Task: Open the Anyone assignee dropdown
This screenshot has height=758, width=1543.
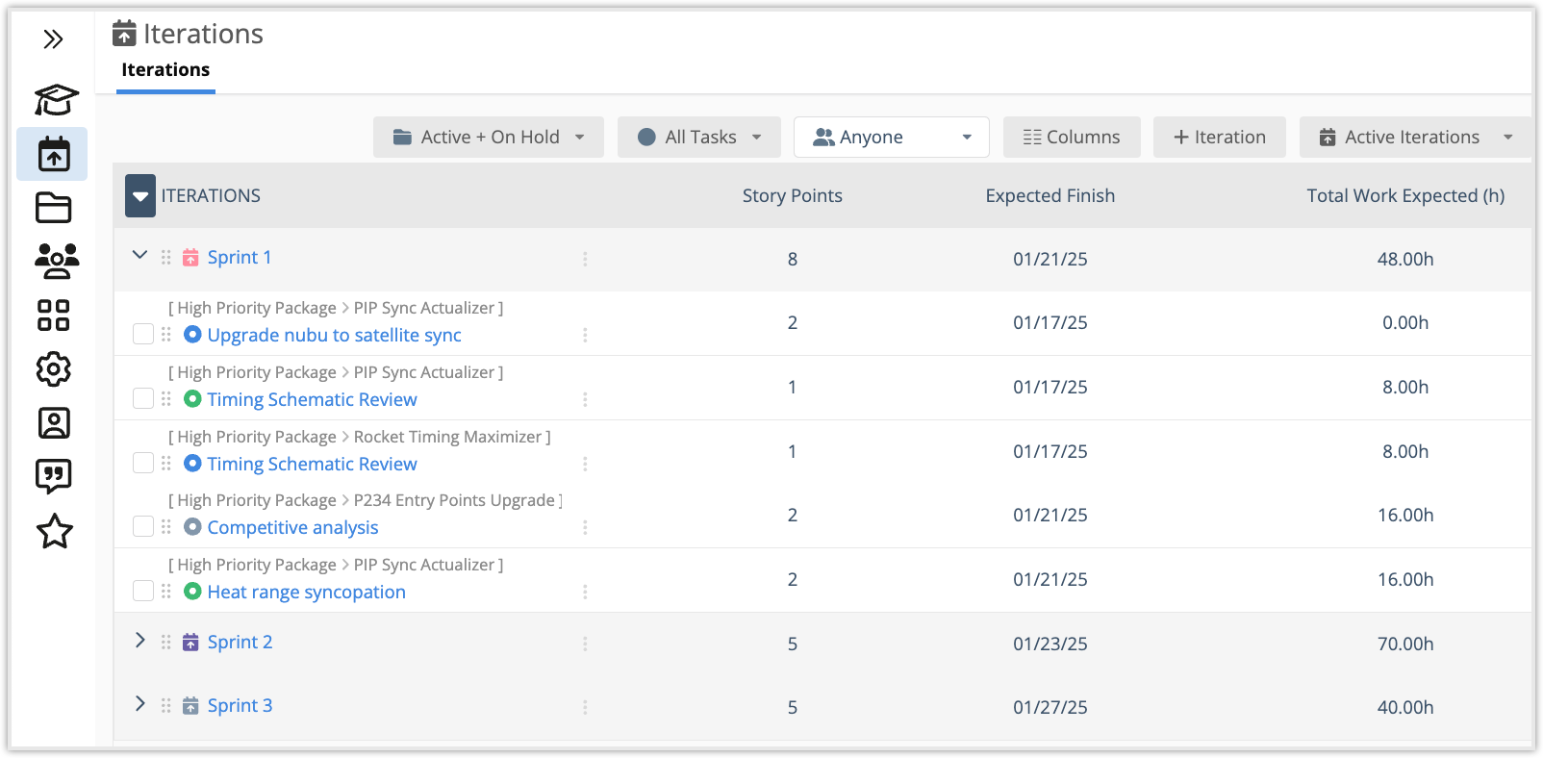Action: 891,138
